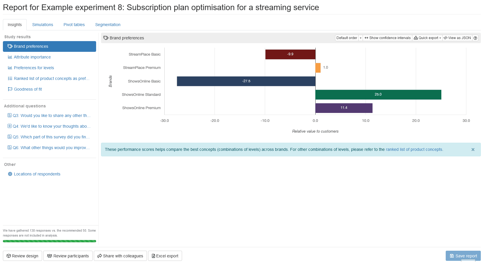Click the bar chart icon beside Attribute importance

point(10,57)
